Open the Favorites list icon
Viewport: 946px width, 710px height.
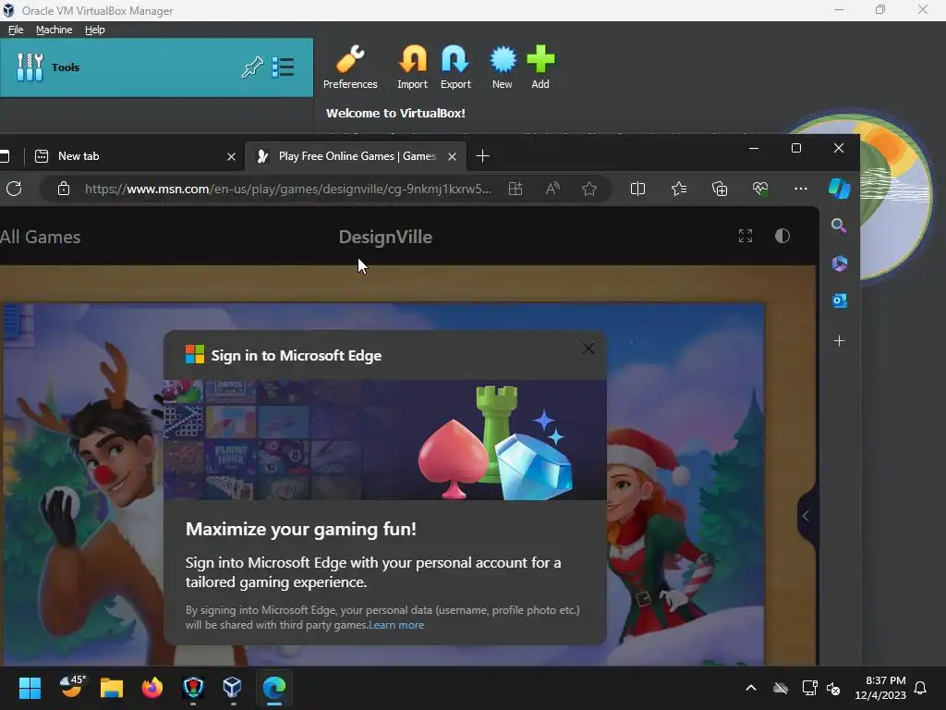[679, 189]
